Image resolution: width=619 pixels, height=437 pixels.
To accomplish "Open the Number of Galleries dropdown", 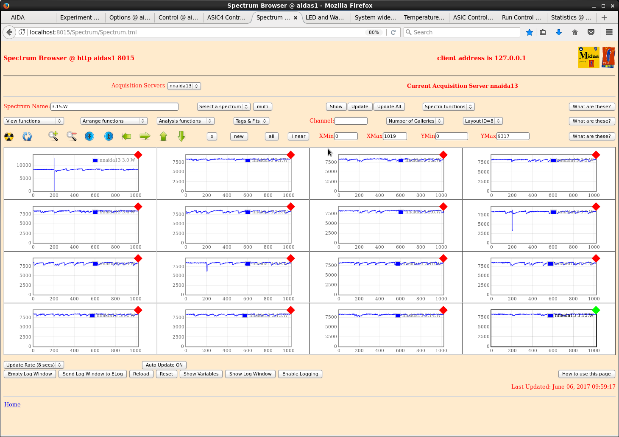I will [x=415, y=121].
